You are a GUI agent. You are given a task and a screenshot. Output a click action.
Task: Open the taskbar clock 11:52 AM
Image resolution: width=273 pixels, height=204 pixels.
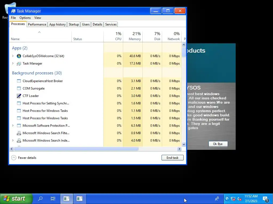coord(251,199)
